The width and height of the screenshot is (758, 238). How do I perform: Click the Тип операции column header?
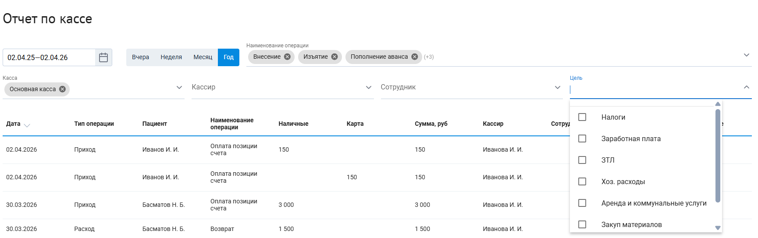coord(94,124)
